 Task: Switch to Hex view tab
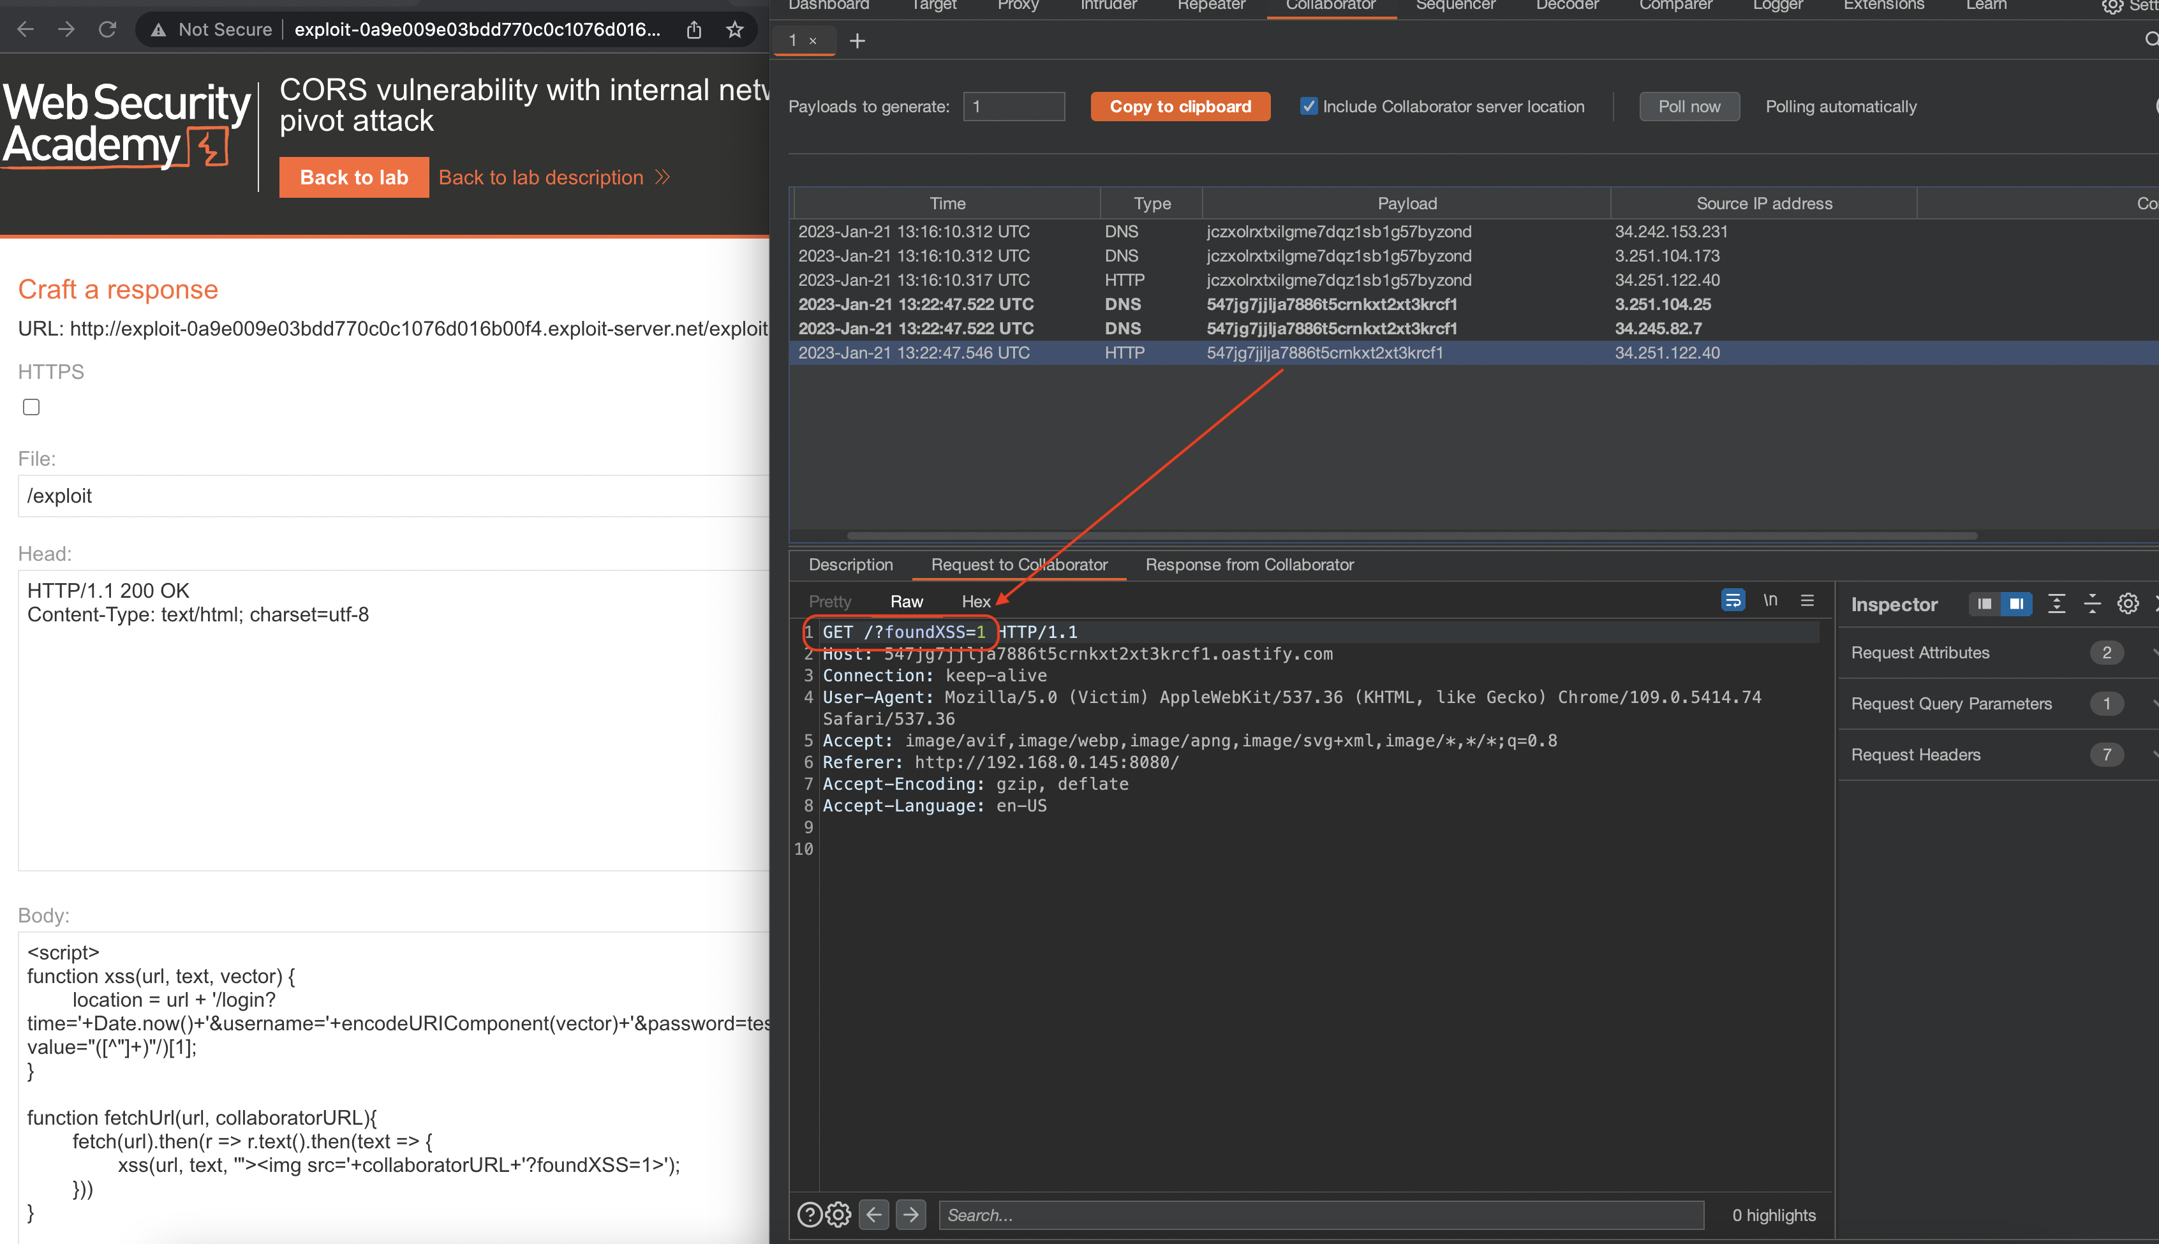976,602
